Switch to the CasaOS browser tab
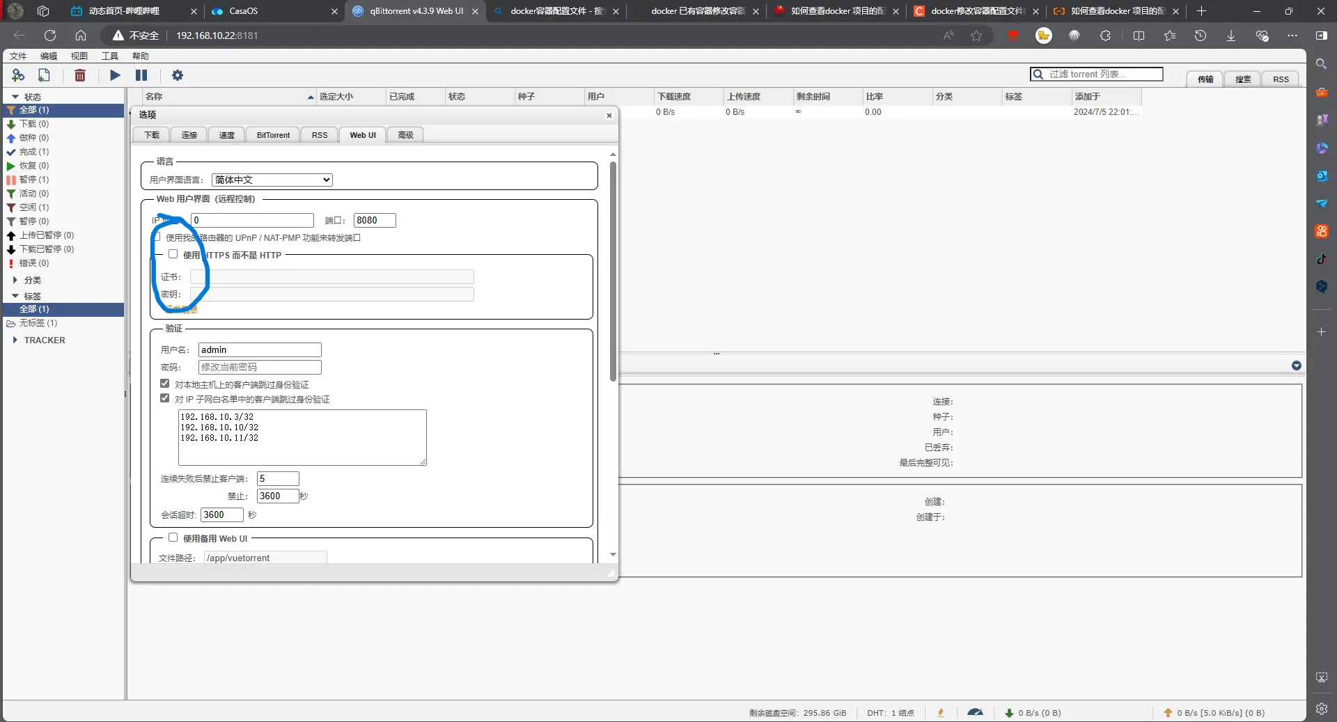 [x=273, y=11]
